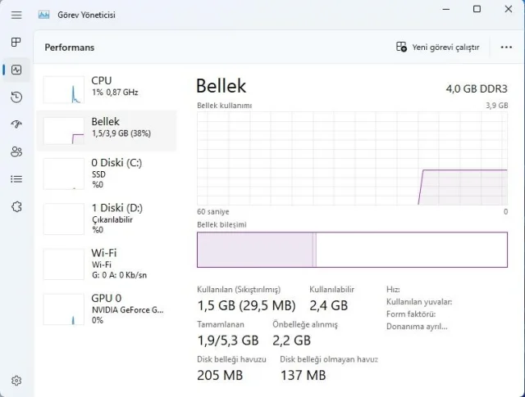525x397 pixels.
Task: Open the hamburger navigation menu
Action: [x=16, y=15]
